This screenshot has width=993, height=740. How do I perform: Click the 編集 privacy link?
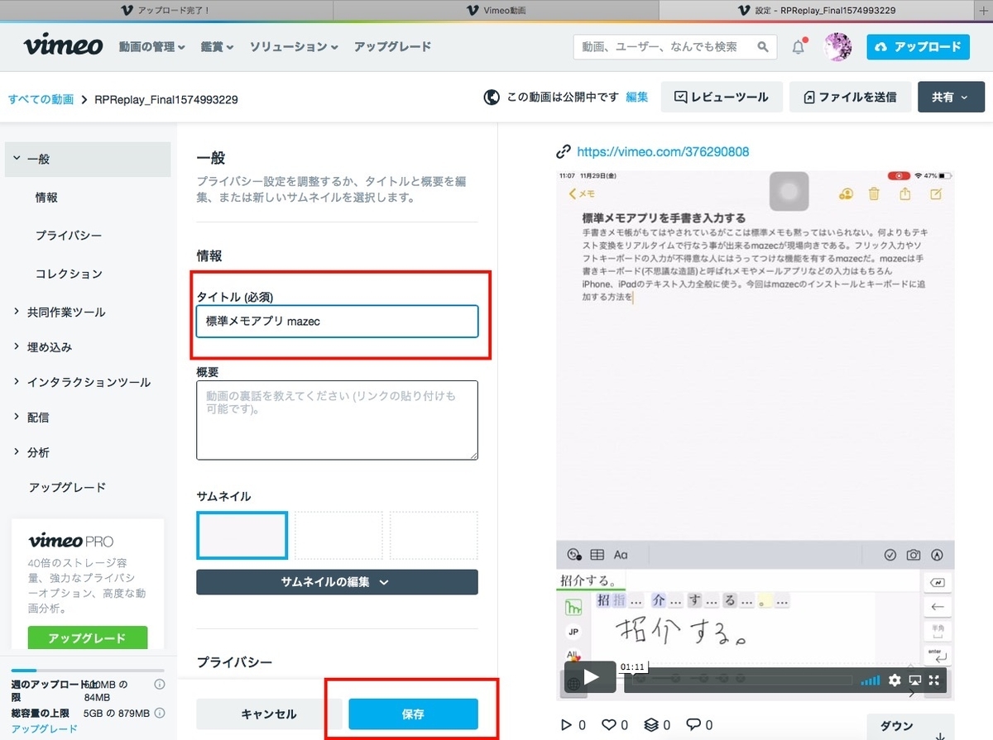coord(637,97)
